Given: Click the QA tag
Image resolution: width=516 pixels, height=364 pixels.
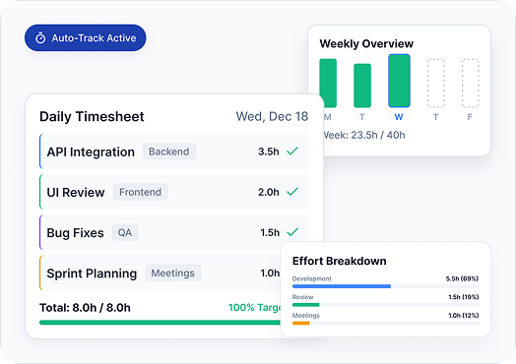Looking at the screenshot, I should pyautogui.click(x=125, y=232).
